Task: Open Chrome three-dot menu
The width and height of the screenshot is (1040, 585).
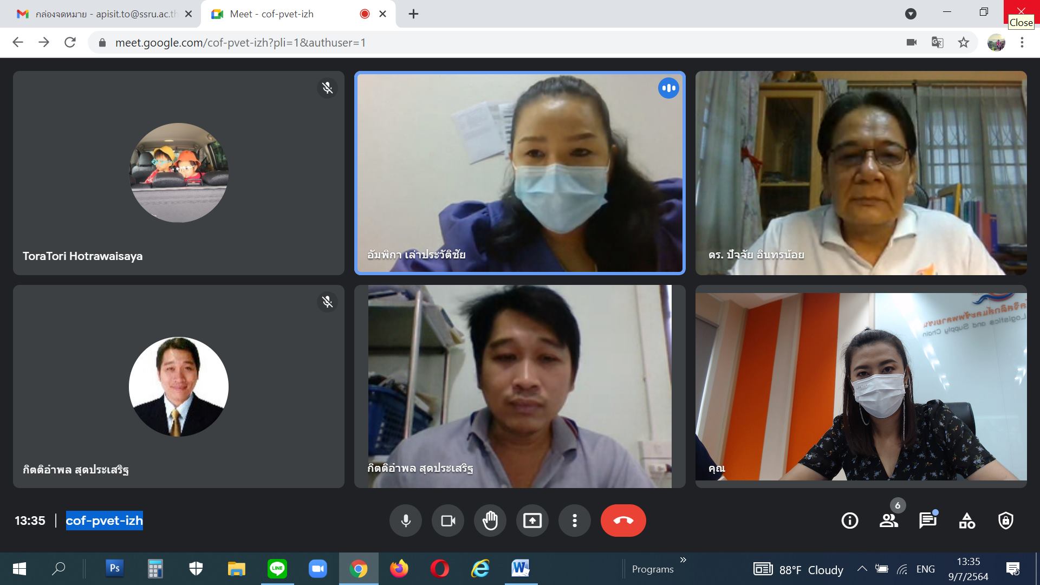Action: click(x=1022, y=42)
